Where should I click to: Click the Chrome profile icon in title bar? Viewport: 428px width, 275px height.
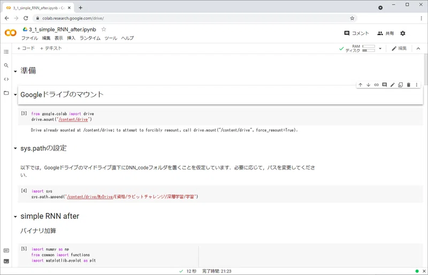[380, 7]
